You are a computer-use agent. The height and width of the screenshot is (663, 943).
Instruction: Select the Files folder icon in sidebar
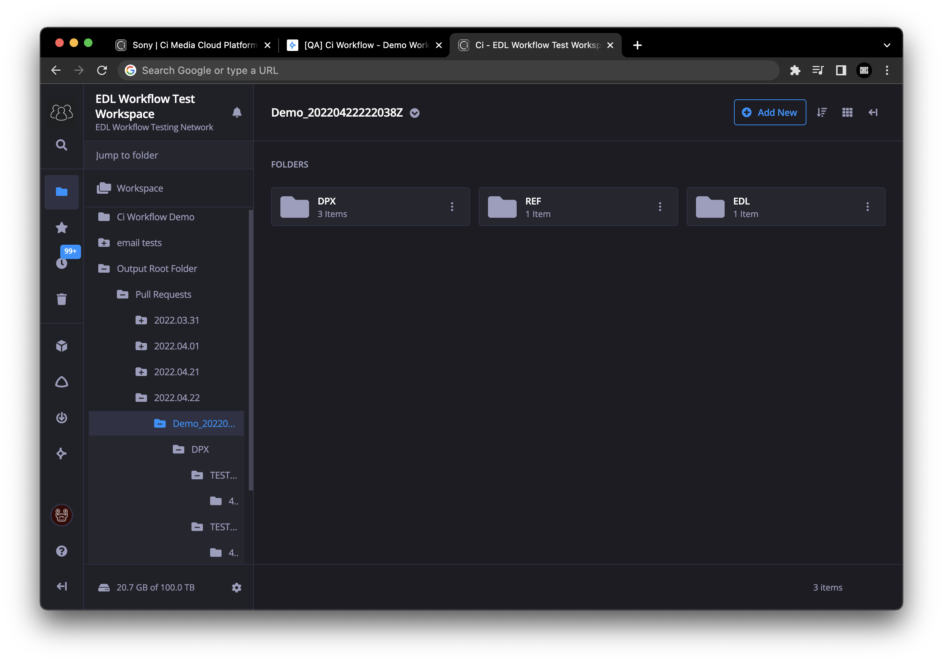(x=62, y=192)
